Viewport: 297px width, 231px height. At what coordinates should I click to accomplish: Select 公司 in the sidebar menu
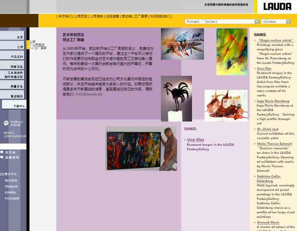point(12,45)
